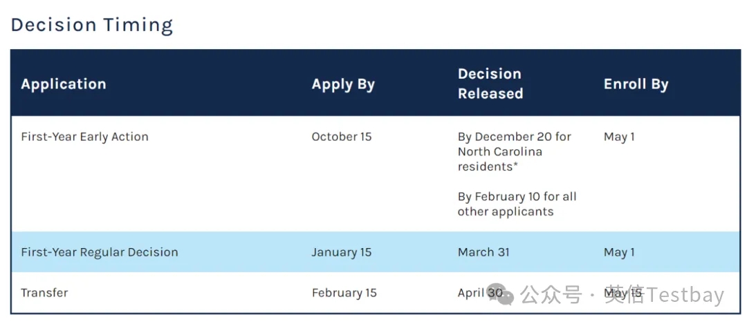Click the Decision Timing heading
This screenshot has width=747, height=324.
point(91,25)
